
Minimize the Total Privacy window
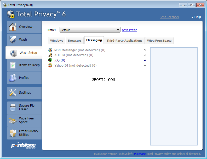point(183,5)
